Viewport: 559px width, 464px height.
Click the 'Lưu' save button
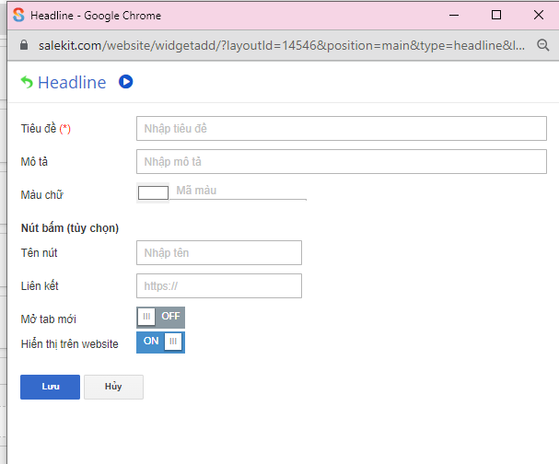(50, 387)
